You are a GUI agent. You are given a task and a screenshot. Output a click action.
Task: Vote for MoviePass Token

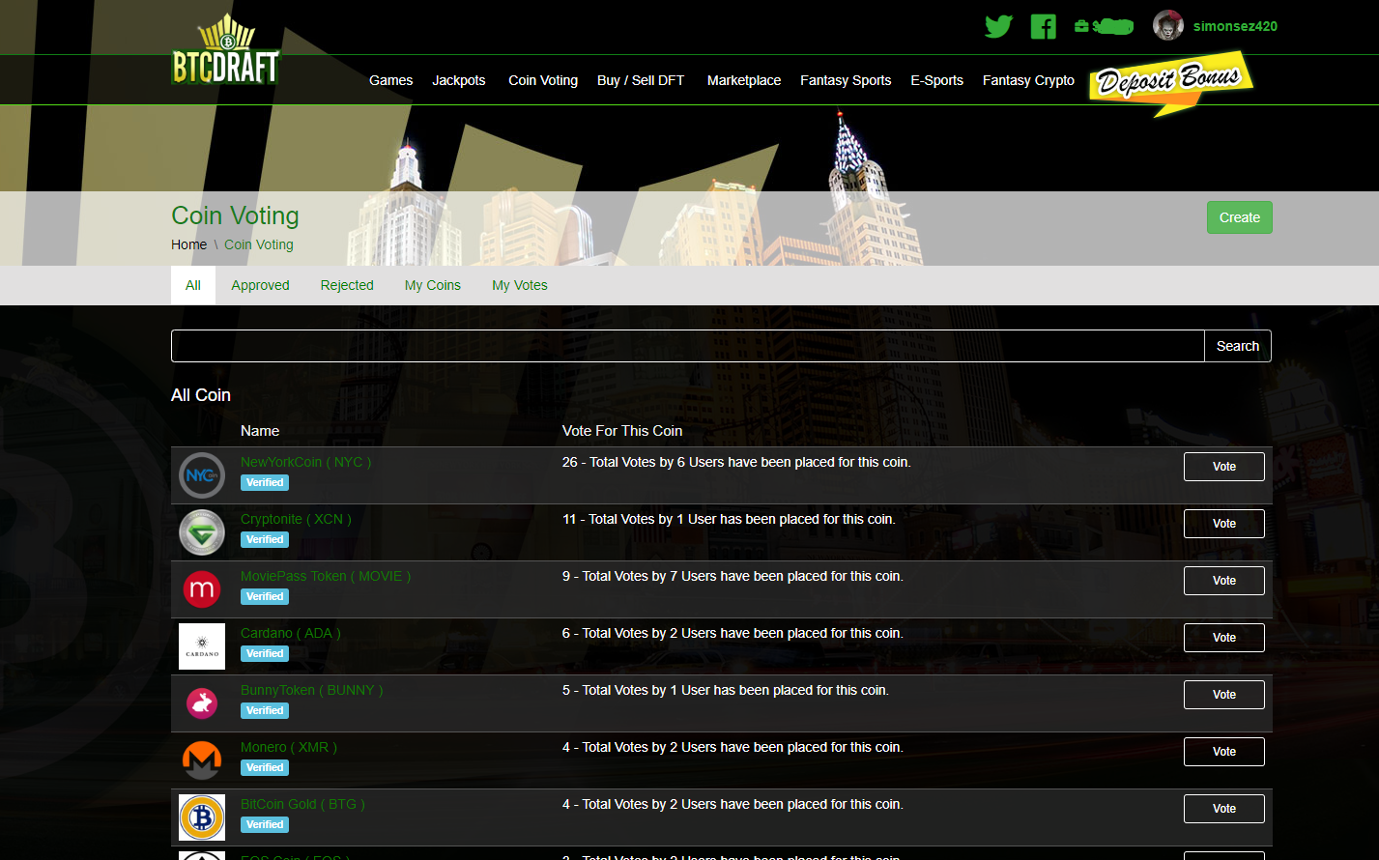point(1224,581)
